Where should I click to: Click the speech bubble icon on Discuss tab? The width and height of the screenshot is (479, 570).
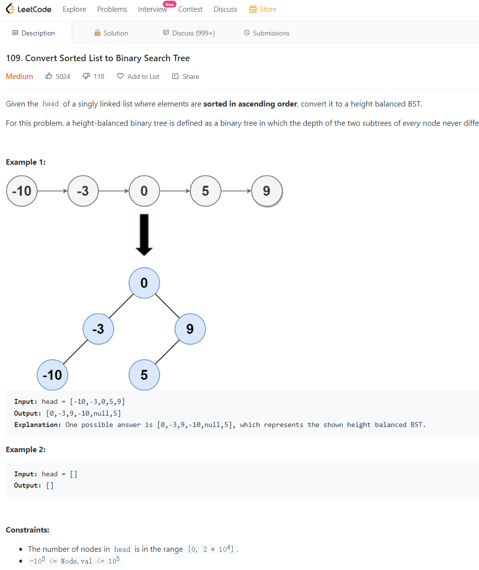[165, 33]
